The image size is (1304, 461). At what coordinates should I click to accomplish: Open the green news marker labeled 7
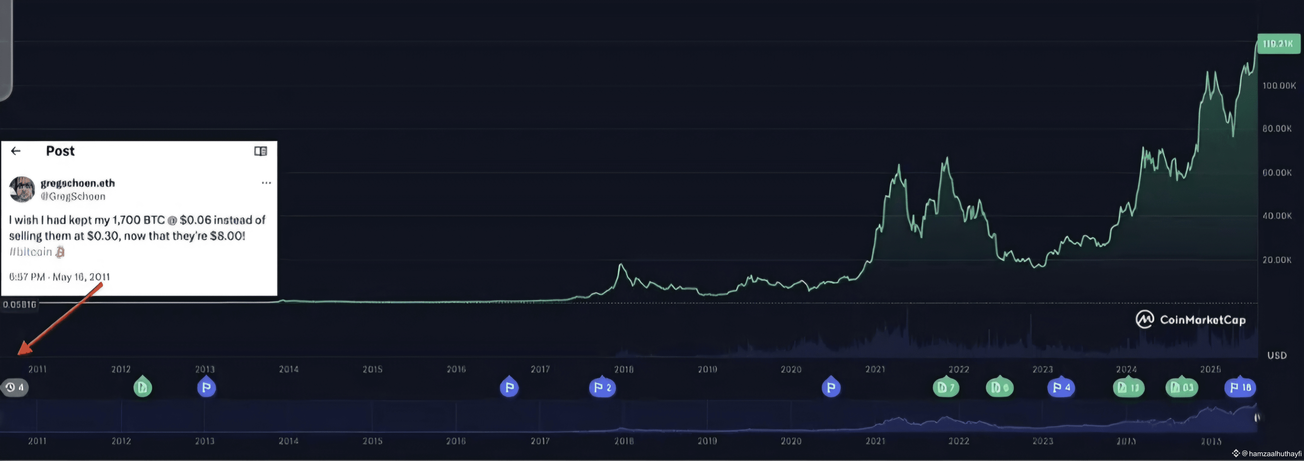(946, 388)
